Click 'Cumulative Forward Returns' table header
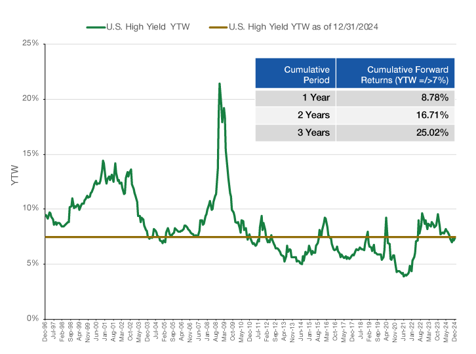Image resolution: width=476 pixels, height=354 pixels. point(407,75)
